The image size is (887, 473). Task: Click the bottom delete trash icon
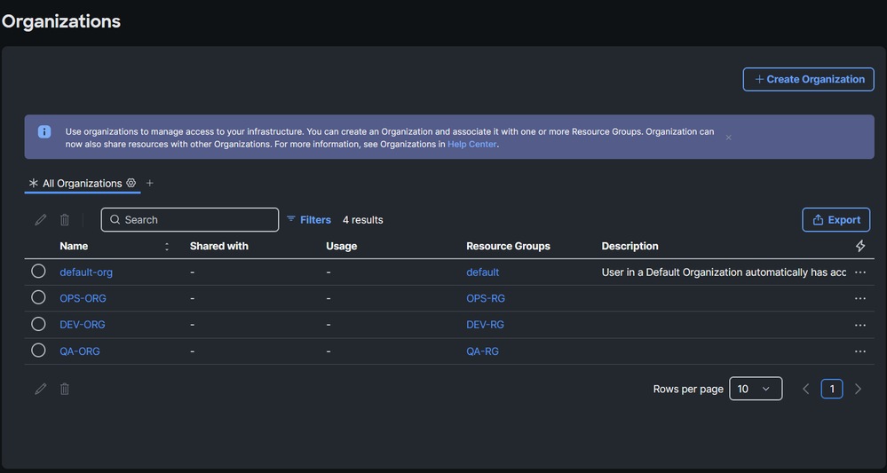pos(65,389)
